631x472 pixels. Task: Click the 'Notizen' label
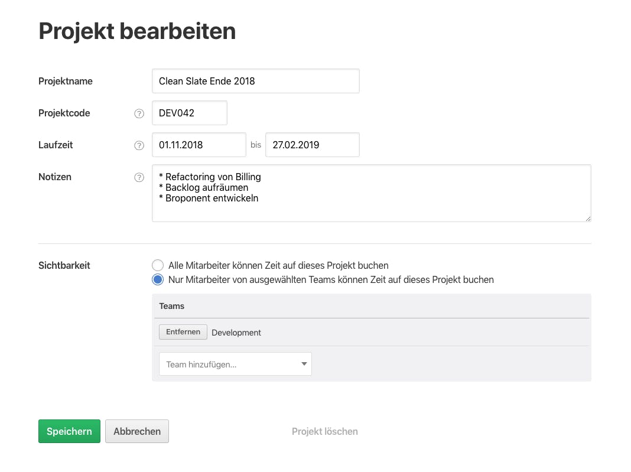(55, 177)
